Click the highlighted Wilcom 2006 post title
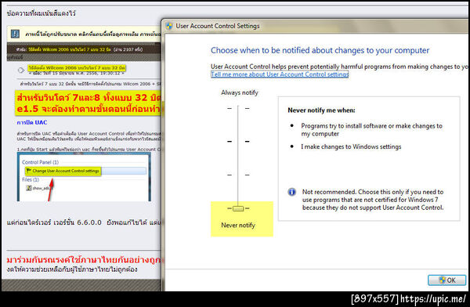This screenshot has height=307, width=470. point(77,68)
